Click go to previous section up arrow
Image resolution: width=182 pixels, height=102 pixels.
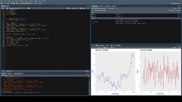(76, 8)
